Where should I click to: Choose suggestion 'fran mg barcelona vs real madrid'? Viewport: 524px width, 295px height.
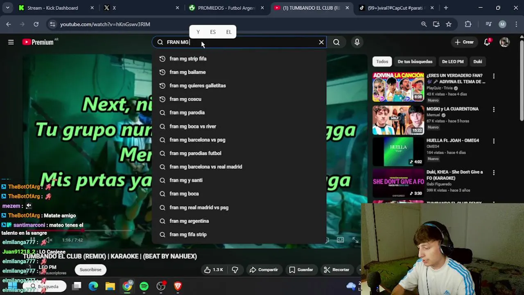[239, 167]
